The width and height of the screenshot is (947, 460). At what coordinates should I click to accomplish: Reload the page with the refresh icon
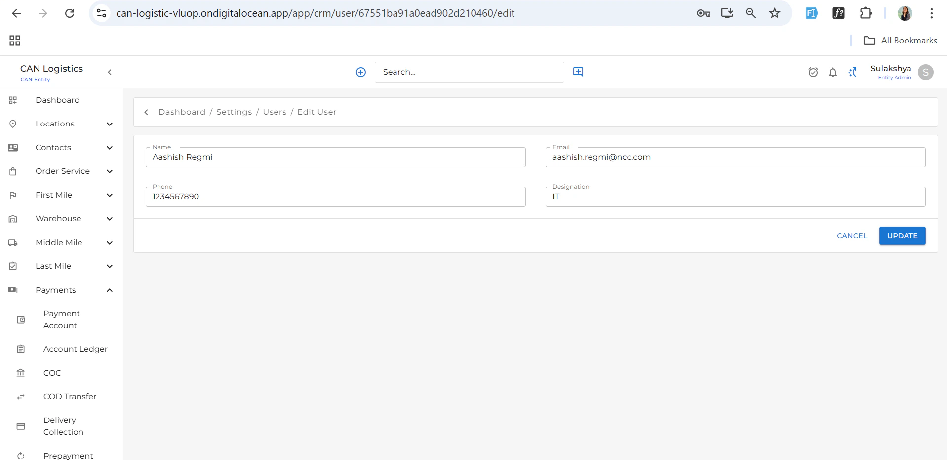(x=70, y=13)
